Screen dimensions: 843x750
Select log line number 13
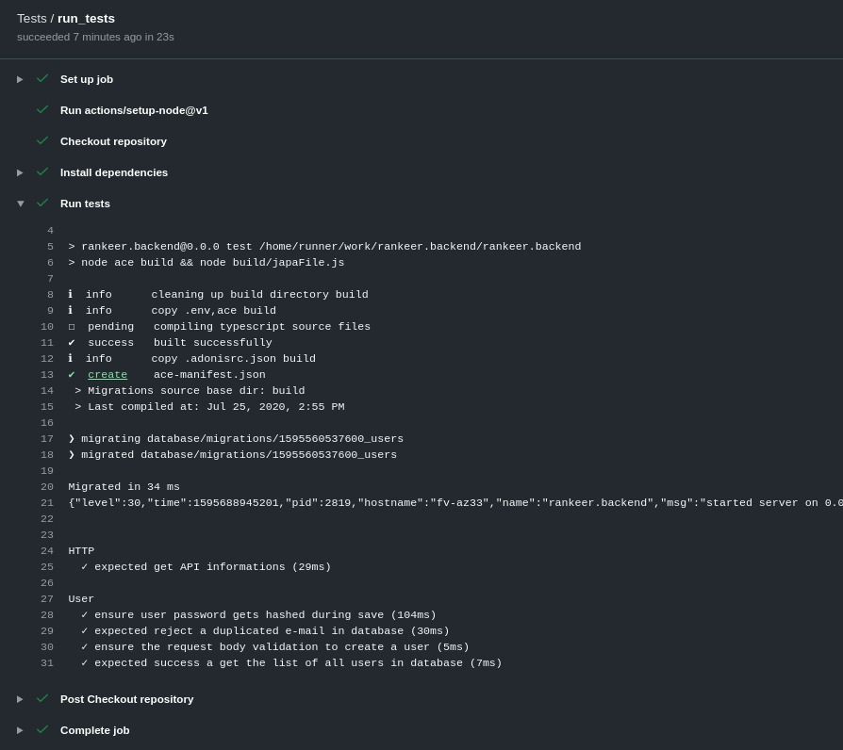pos(47,375)
